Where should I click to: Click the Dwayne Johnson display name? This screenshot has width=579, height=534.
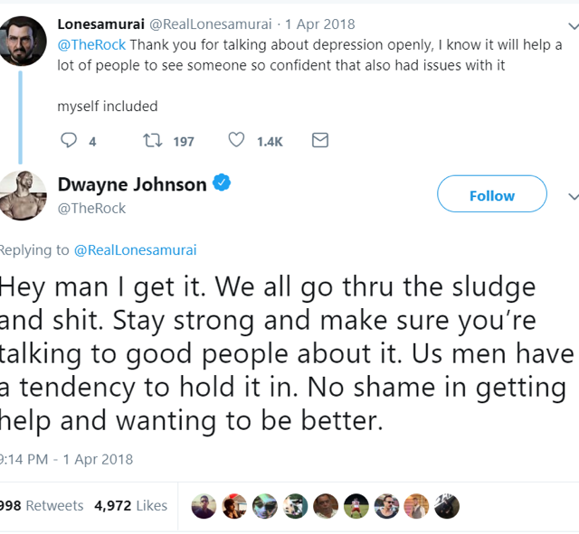pos(132,184)
